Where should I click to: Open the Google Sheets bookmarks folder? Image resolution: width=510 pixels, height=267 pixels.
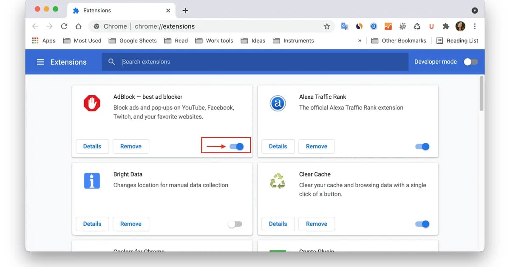(133, 41)
